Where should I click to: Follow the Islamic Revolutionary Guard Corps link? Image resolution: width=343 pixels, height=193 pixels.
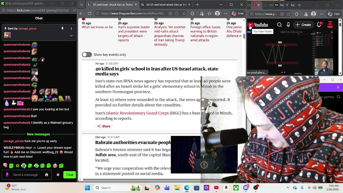[137, 113]
